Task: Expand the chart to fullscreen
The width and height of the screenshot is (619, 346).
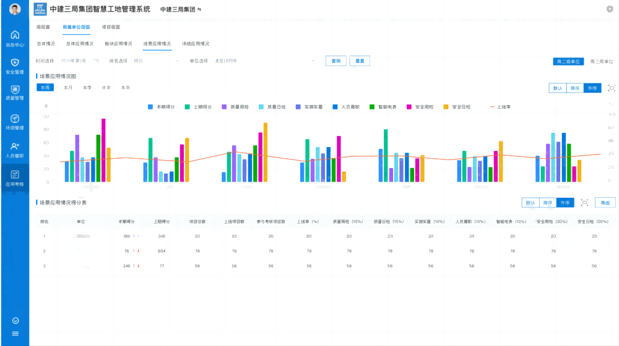Action: coord(612,88)
